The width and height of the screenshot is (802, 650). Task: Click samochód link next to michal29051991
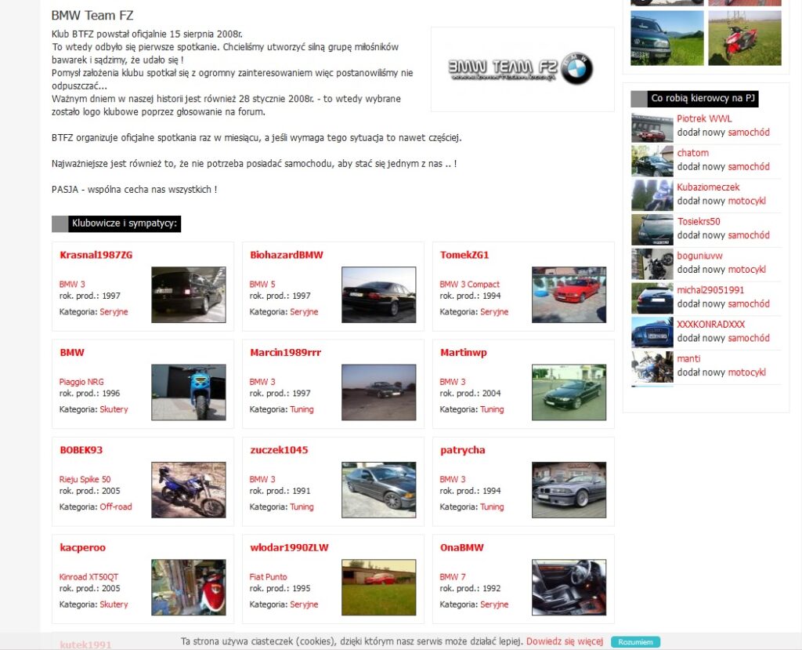coord(749,303)
